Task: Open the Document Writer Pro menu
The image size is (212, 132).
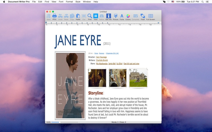Action: [x=19, y=2]
